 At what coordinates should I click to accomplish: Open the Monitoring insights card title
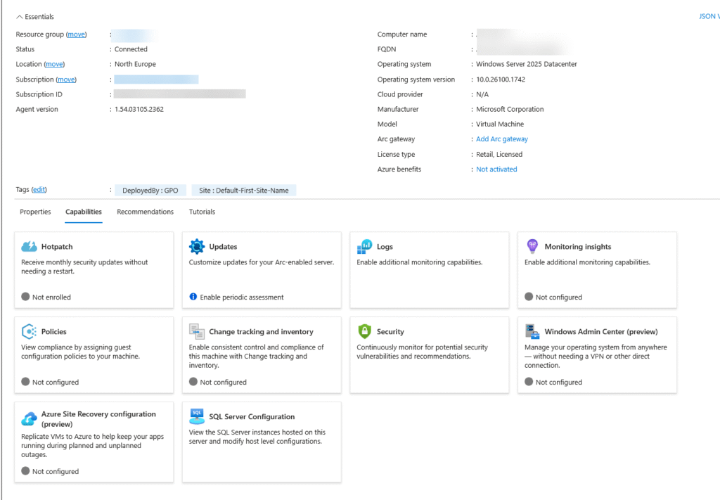coord(578,247)
